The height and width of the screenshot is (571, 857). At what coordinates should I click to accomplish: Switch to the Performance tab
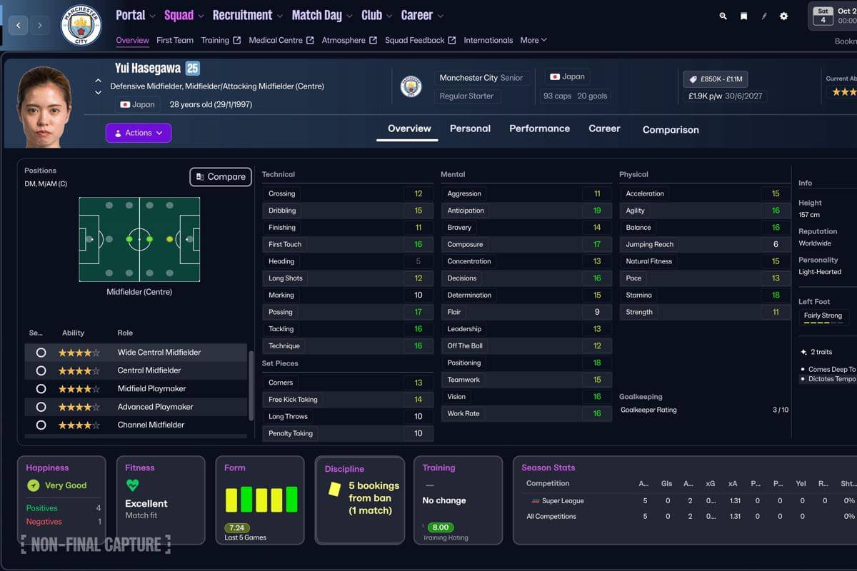pos(539,128)
